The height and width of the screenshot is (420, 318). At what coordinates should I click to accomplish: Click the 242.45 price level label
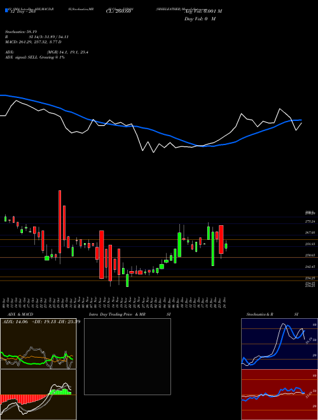[x=310, y=267]
